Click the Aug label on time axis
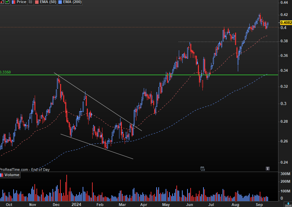This screenshot has height=207, width=292. (x=235, y=205)
